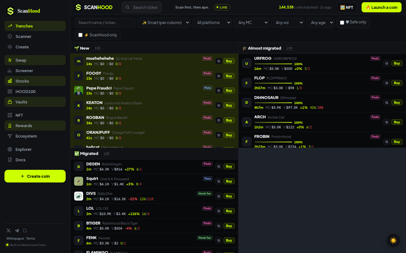Screen dimensions: 406x253
Task: Open the Whitepaper link
Action: coord(15,238)
